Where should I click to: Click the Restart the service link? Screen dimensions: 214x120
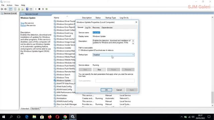[23, 25]
